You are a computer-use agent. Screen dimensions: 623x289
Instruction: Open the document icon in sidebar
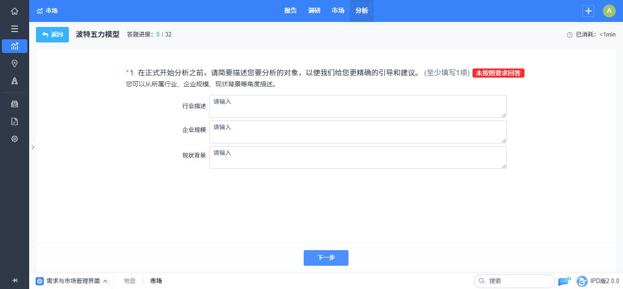click(15, 121)
